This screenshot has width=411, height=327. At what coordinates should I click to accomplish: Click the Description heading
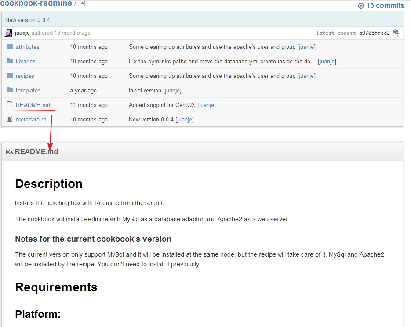[x=49, y=184]
